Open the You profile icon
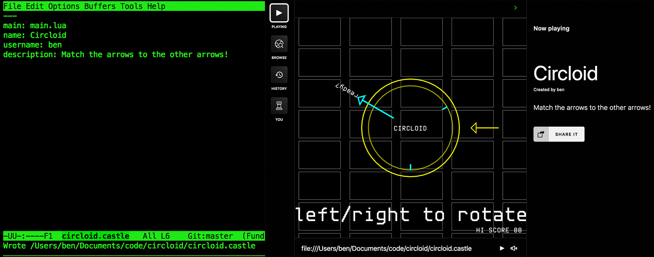The height and width of the screenshot is (257, 654). coord(279,106)
